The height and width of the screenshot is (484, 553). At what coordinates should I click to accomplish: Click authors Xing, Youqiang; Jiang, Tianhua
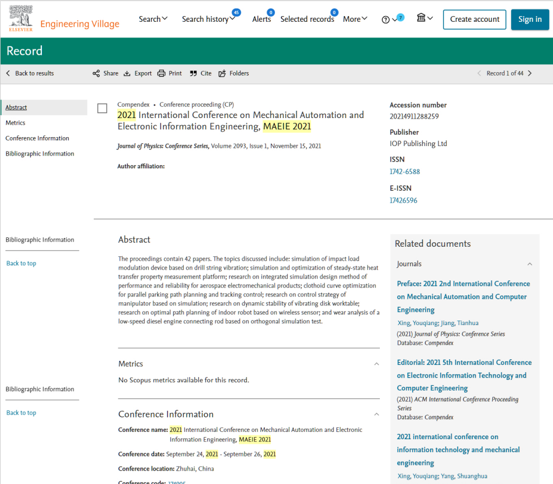(438, 323)
